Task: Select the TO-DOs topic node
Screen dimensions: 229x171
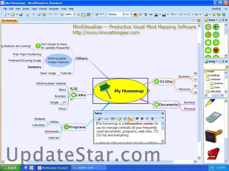Action: (x=163, y=82)
